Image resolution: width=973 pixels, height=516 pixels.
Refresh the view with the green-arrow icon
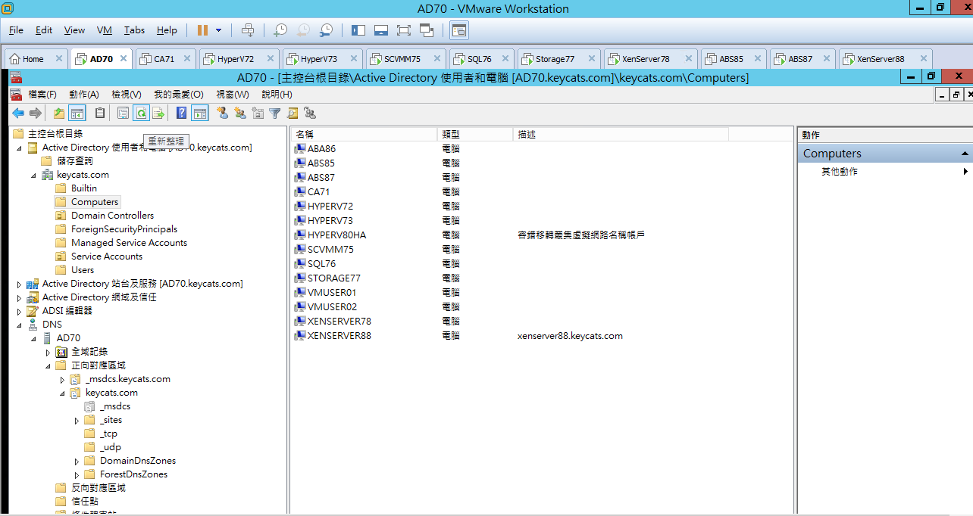point(141,113)
